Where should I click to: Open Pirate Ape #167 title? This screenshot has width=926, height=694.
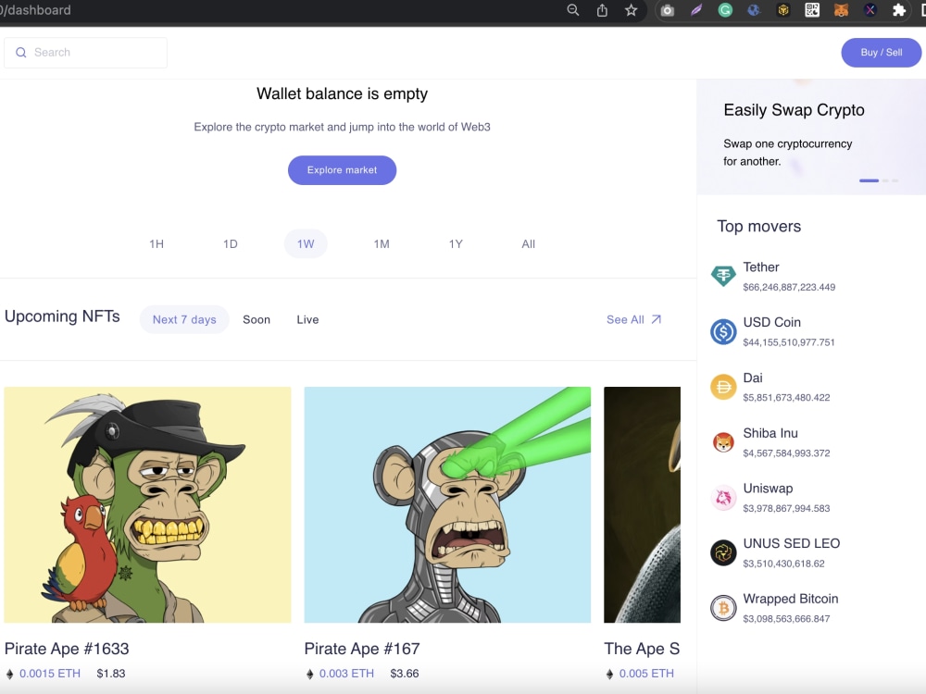362,649
